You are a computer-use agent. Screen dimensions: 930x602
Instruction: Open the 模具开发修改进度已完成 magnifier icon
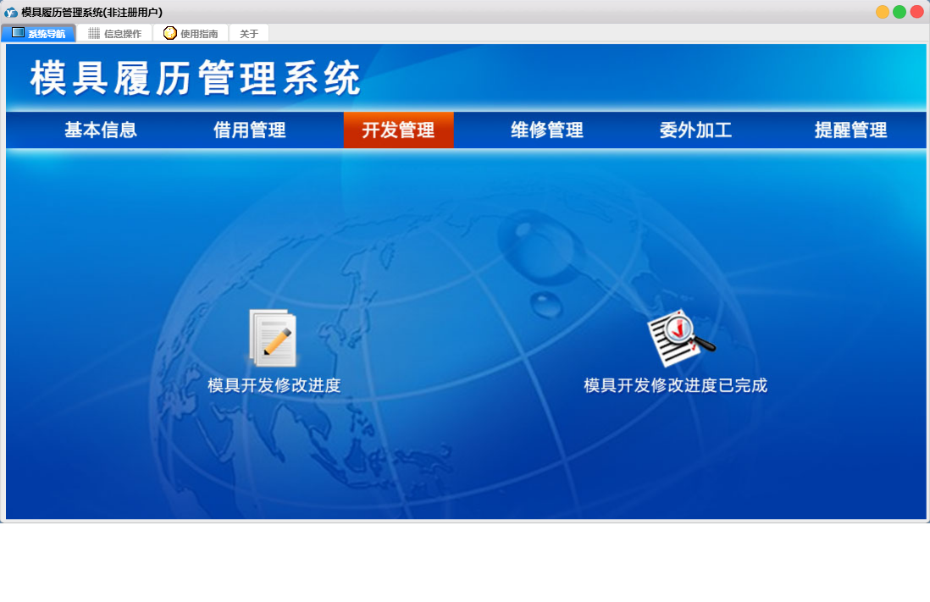(681, 338)
